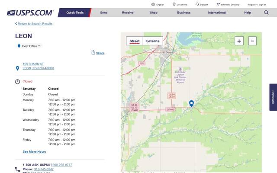
Task: Open the Feedback side tab
Action: pyautogui.click(x=273, y=97)
